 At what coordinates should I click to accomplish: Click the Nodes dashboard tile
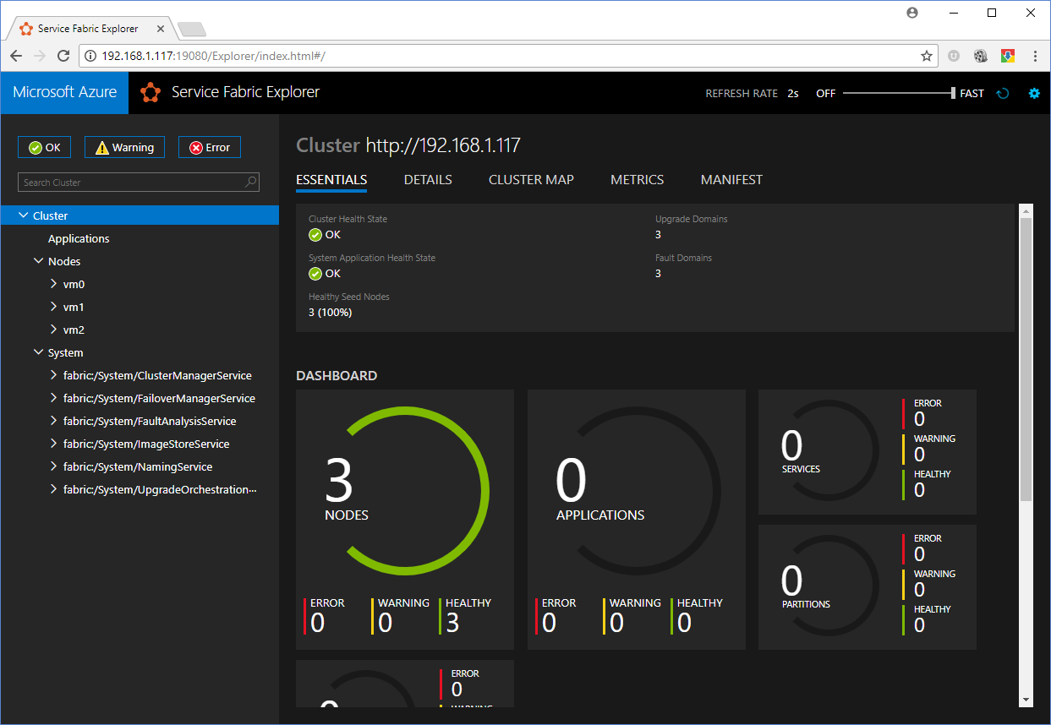(x=405, y=520)
